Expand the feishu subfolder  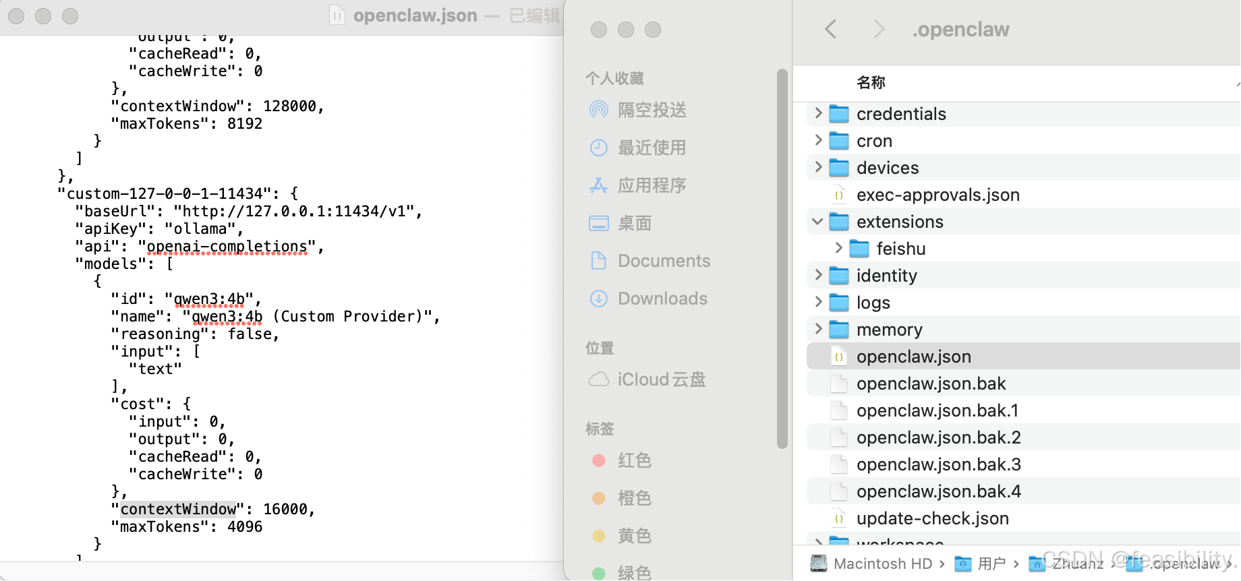[838, 248]
